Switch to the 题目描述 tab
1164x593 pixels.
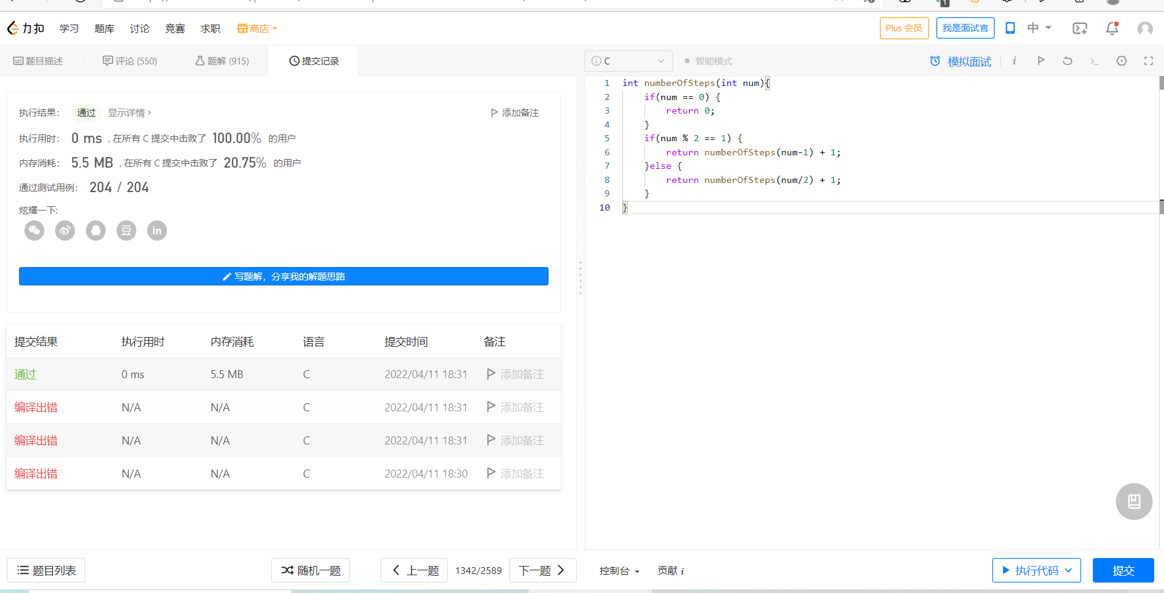point(39,61)
